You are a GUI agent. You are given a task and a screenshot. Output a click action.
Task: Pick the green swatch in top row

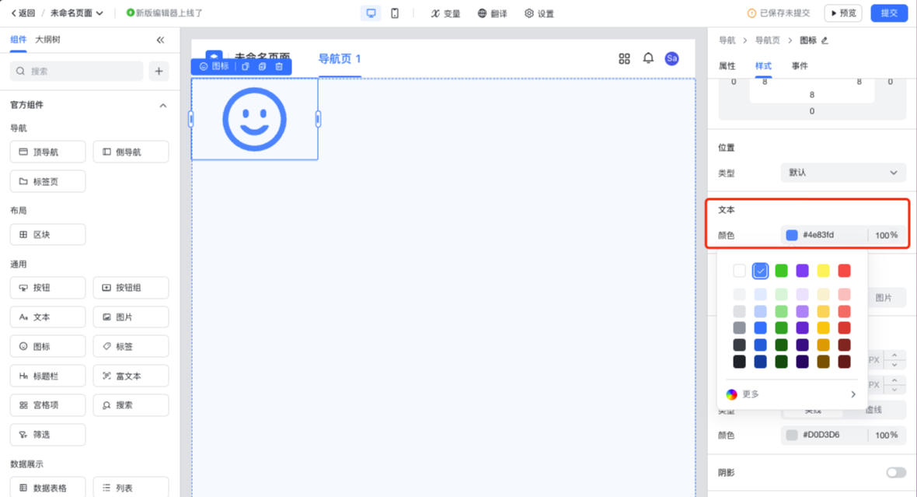tap(781, 271)
